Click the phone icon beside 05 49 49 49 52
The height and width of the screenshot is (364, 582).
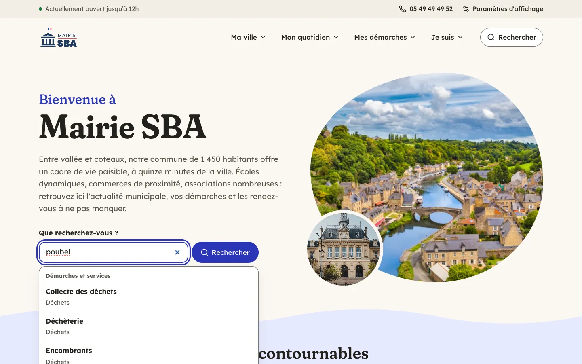tap(403, 9)
